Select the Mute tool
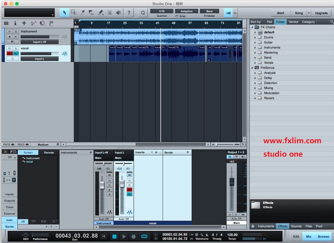This screenshot has height=243, width=334. 110,13
